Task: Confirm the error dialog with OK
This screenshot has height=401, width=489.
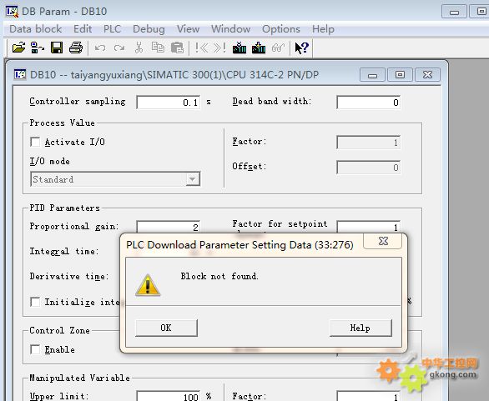Action: tap(166, 328)
